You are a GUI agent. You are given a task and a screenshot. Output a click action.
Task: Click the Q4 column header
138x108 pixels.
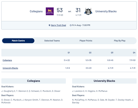134,53
